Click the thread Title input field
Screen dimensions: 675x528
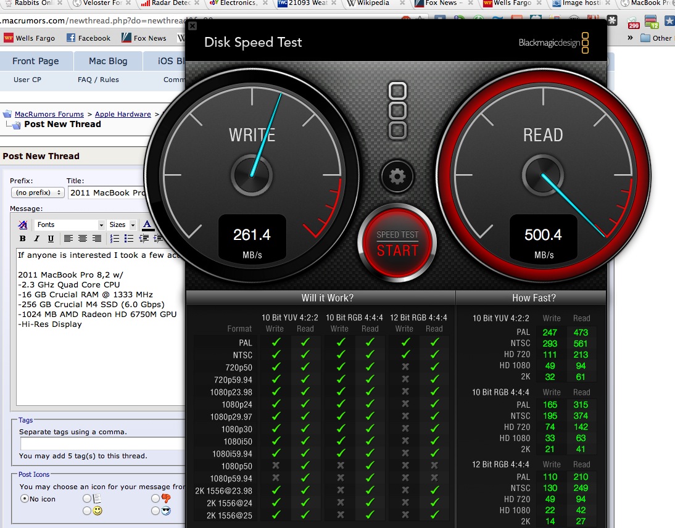coord(127,192)
